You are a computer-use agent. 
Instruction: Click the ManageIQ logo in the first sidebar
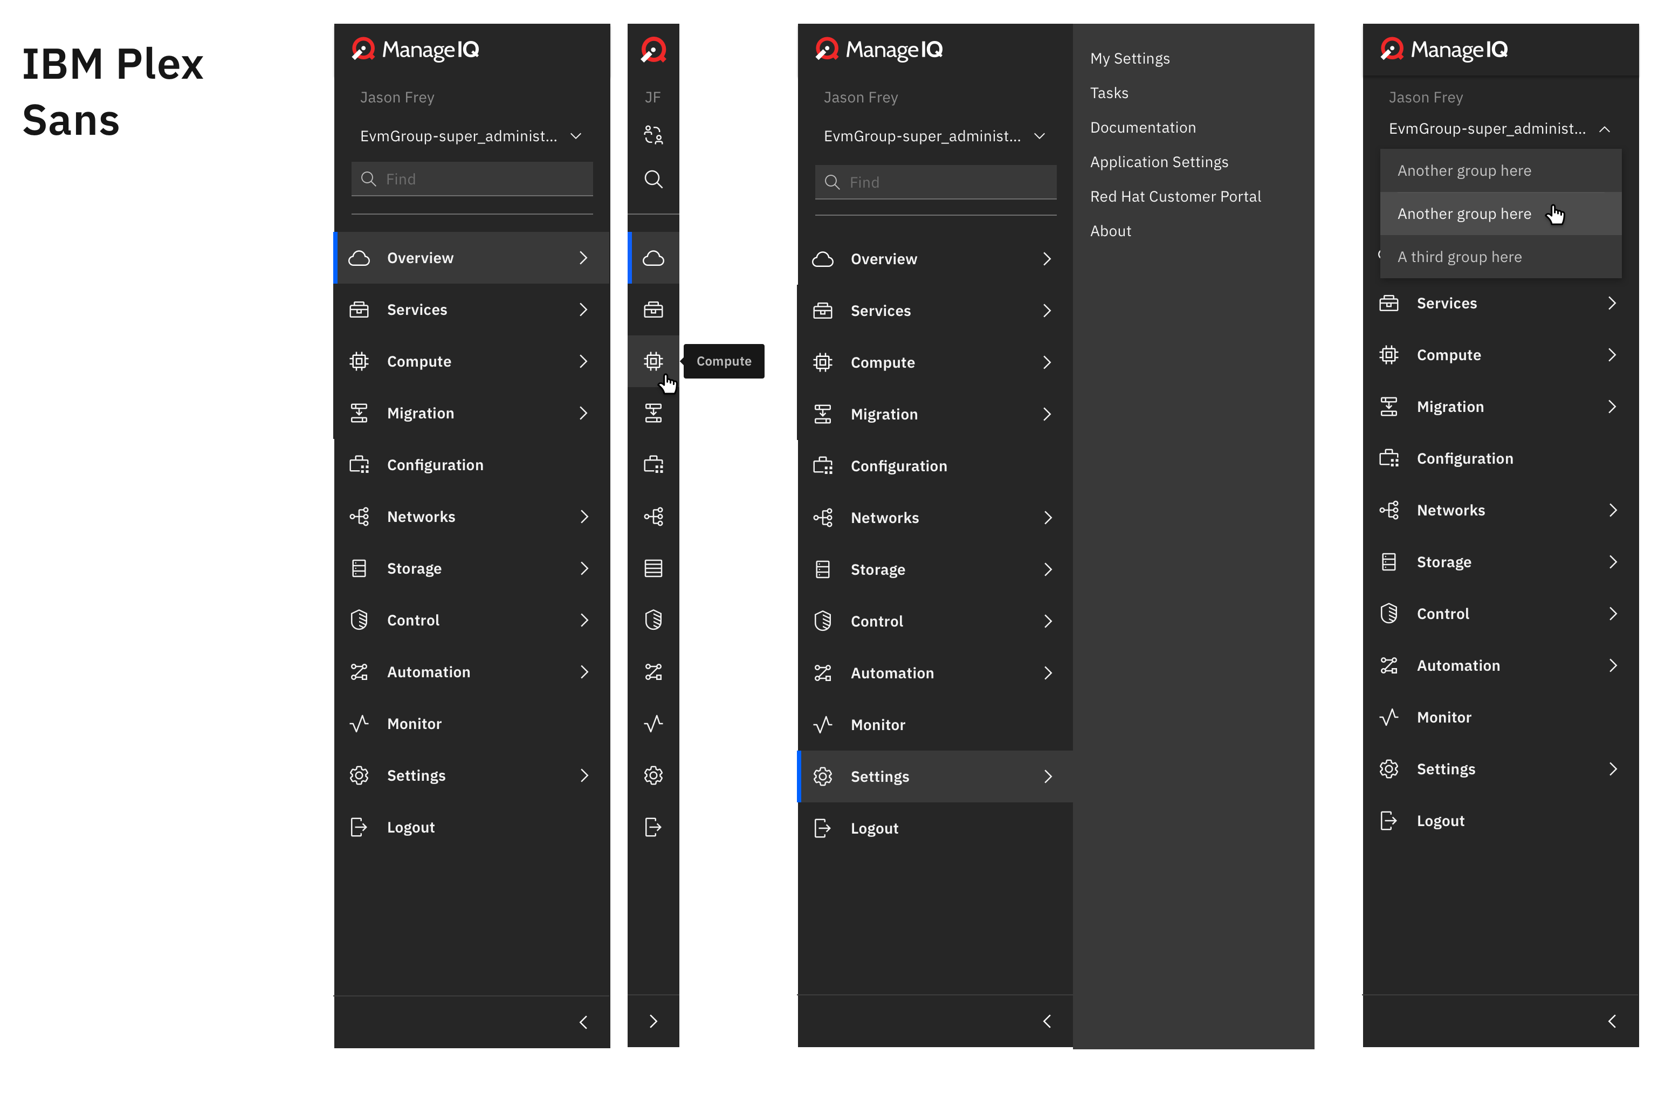pos(415,50)
